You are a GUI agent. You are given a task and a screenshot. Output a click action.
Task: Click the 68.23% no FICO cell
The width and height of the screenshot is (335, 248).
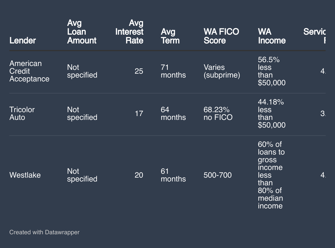pyautogui.click(x=218, y=114)
